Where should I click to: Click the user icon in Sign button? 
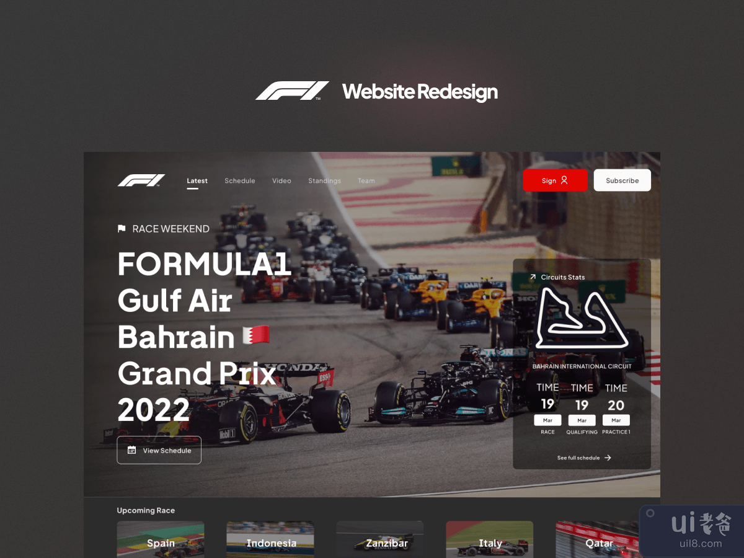point(564,180)
